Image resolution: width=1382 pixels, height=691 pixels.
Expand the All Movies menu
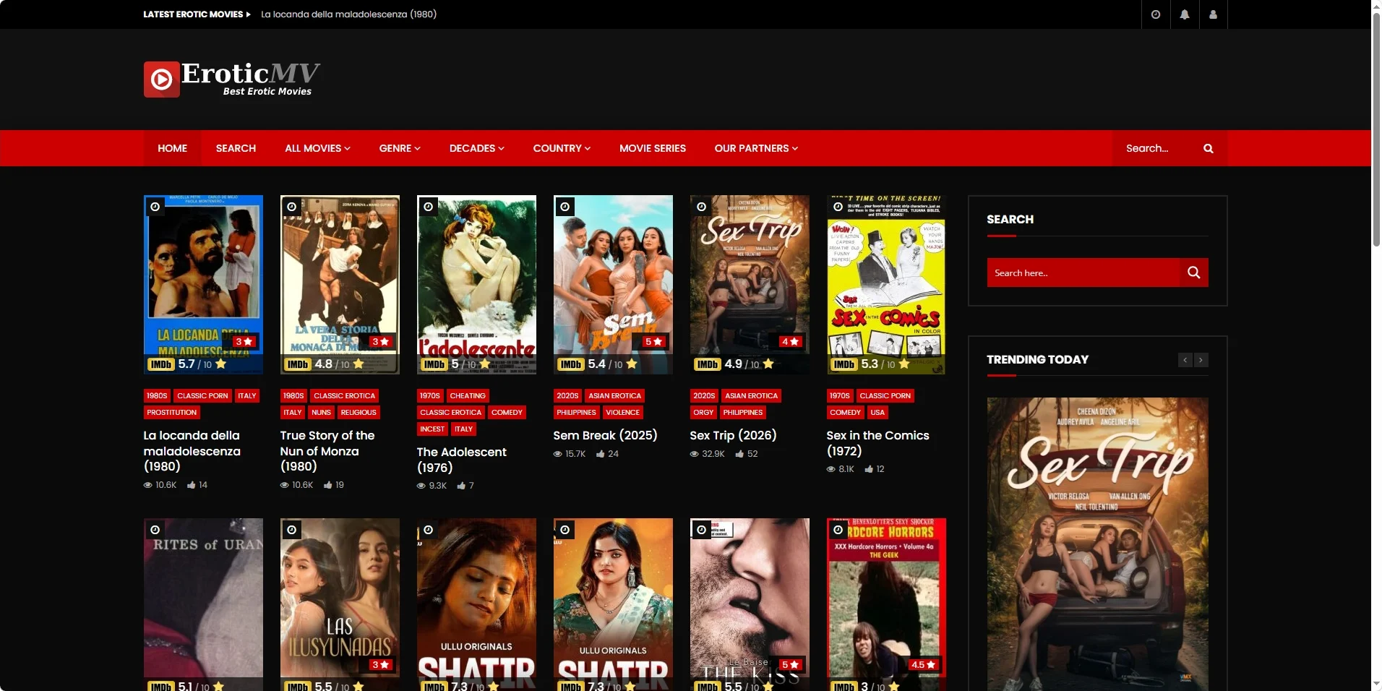click(x=317, y=148)
